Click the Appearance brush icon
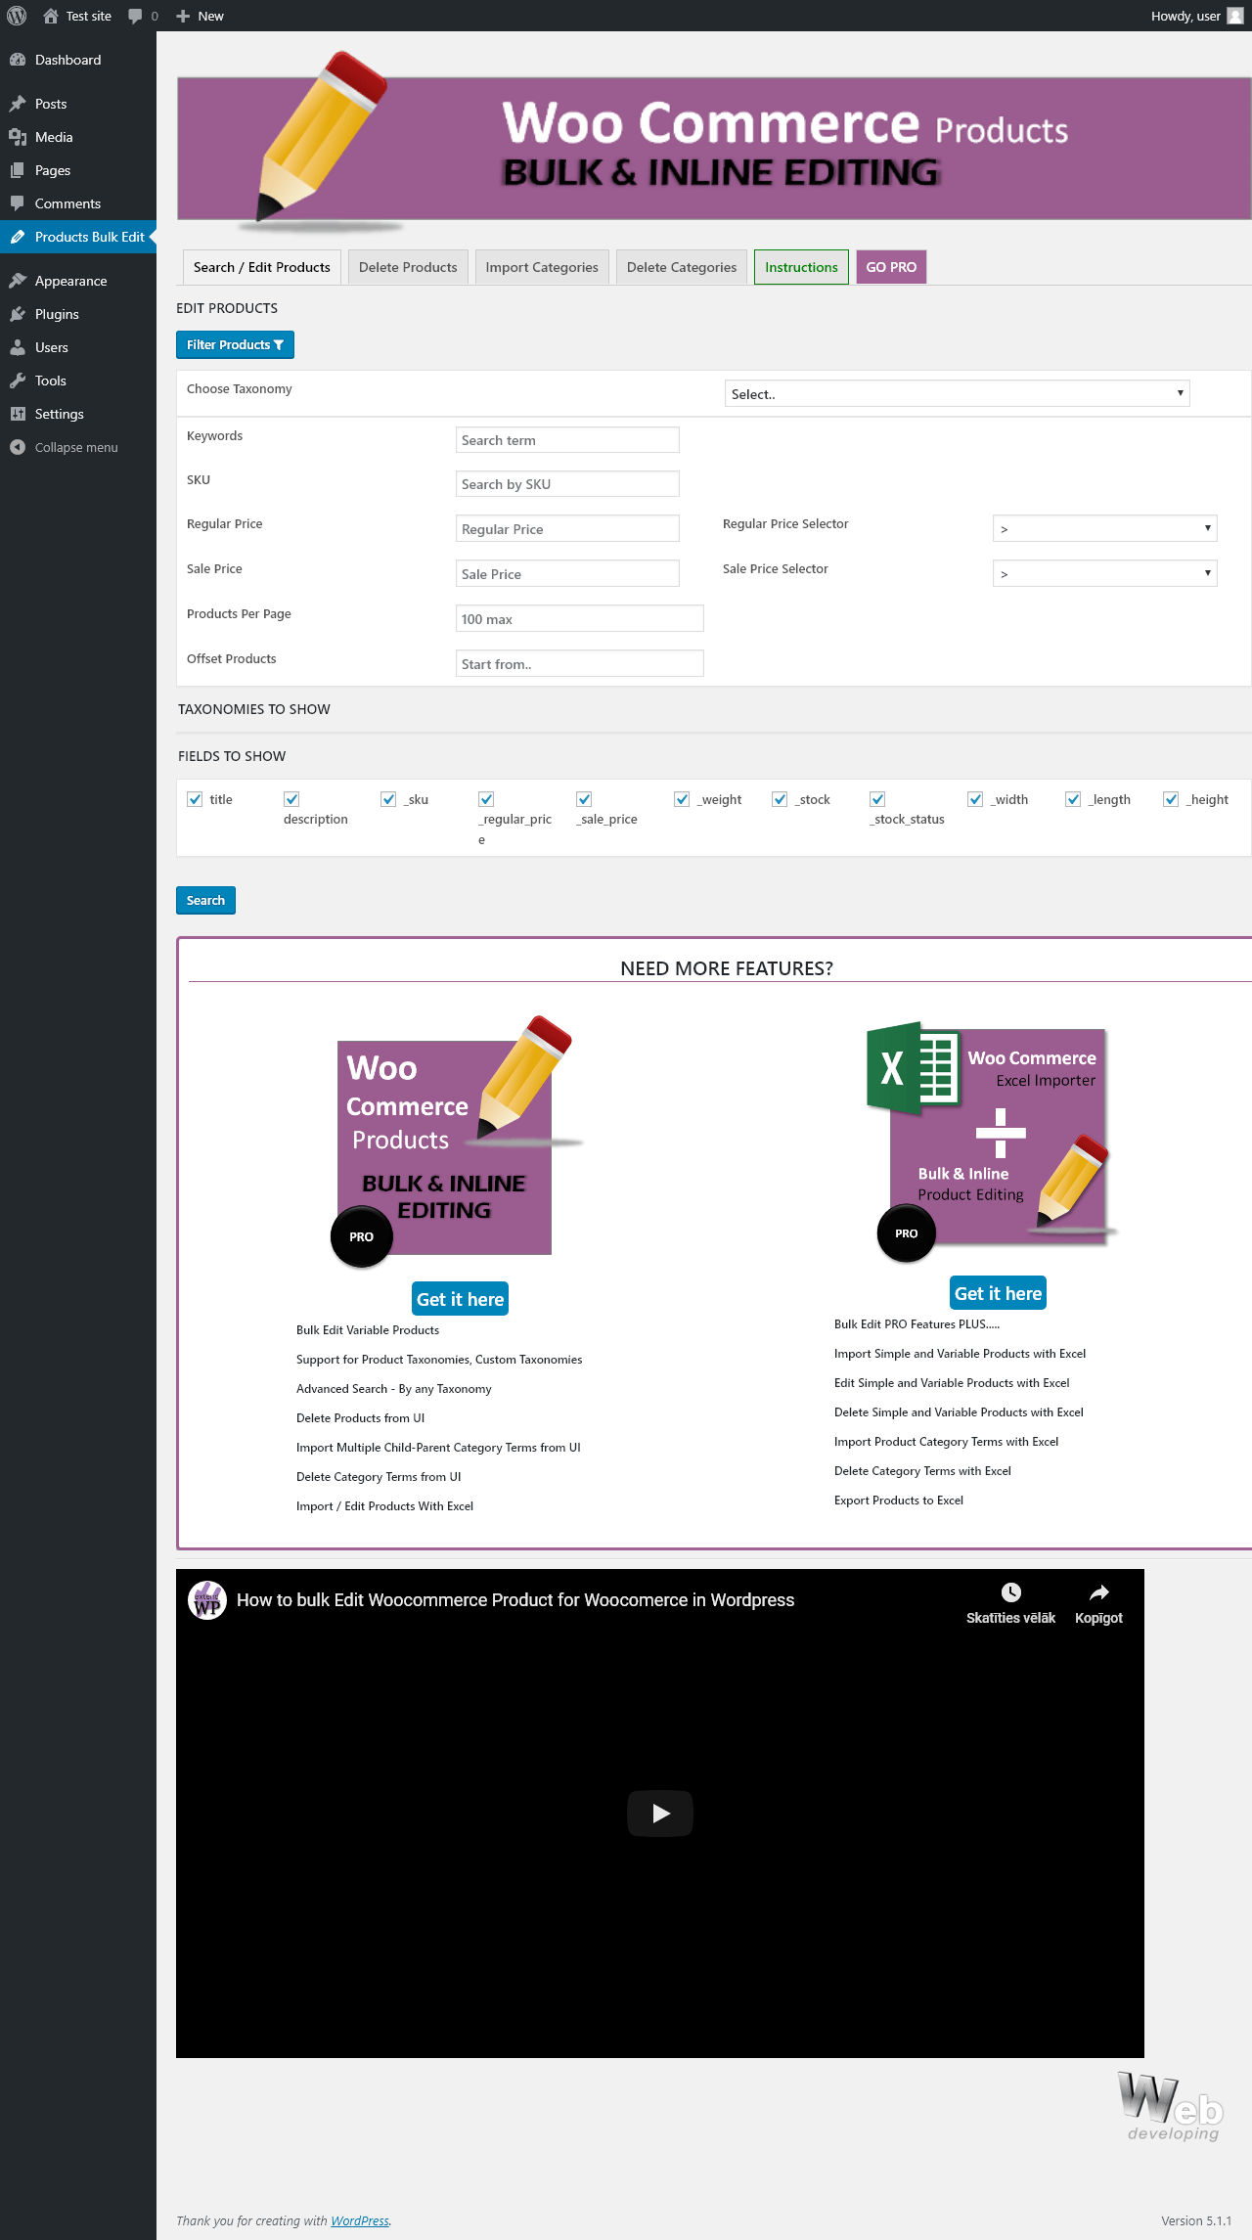 18,281
